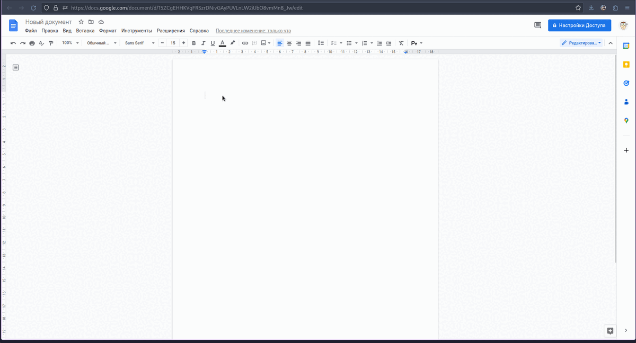Open the Справка menu
The image size is (636, 343).
point(199,31)
